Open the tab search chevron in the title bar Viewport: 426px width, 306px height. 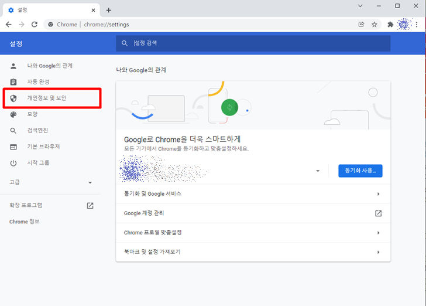360,6
